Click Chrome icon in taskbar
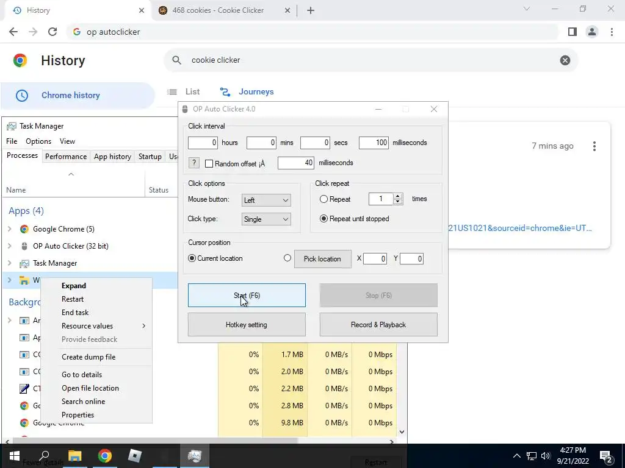The width and height of the screenshot is (625, 468). coord(105,456)
